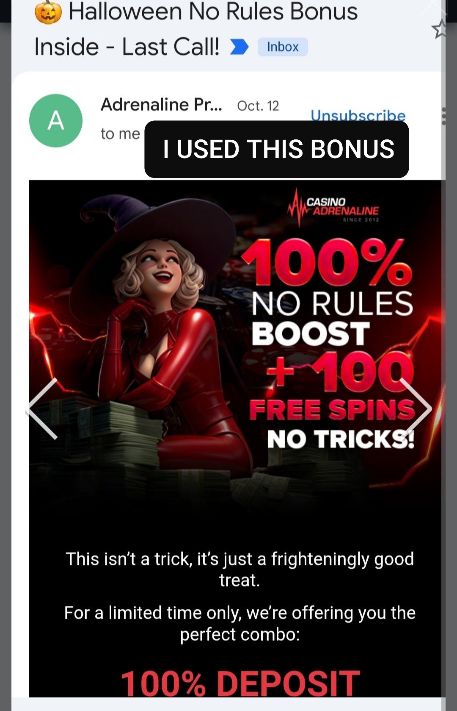This screenshot has width=457, height=711.
Task: Click the red 100% DEPOSIT heading
Action: point(240,683)
